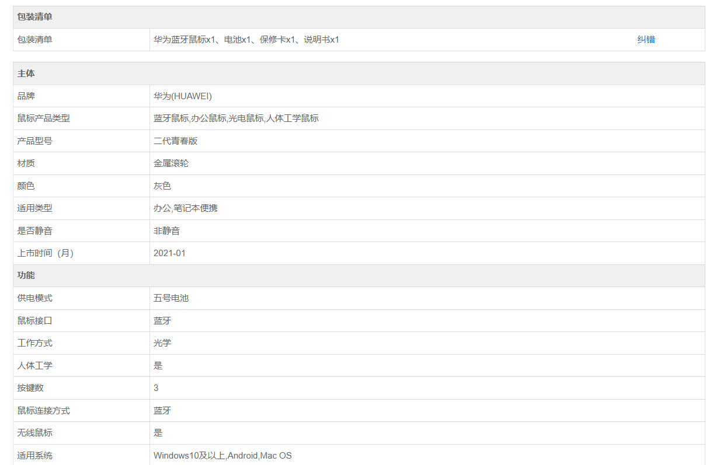Click the 包装清单 section header
Screen dimensions: 720x465
click(35, 17)
